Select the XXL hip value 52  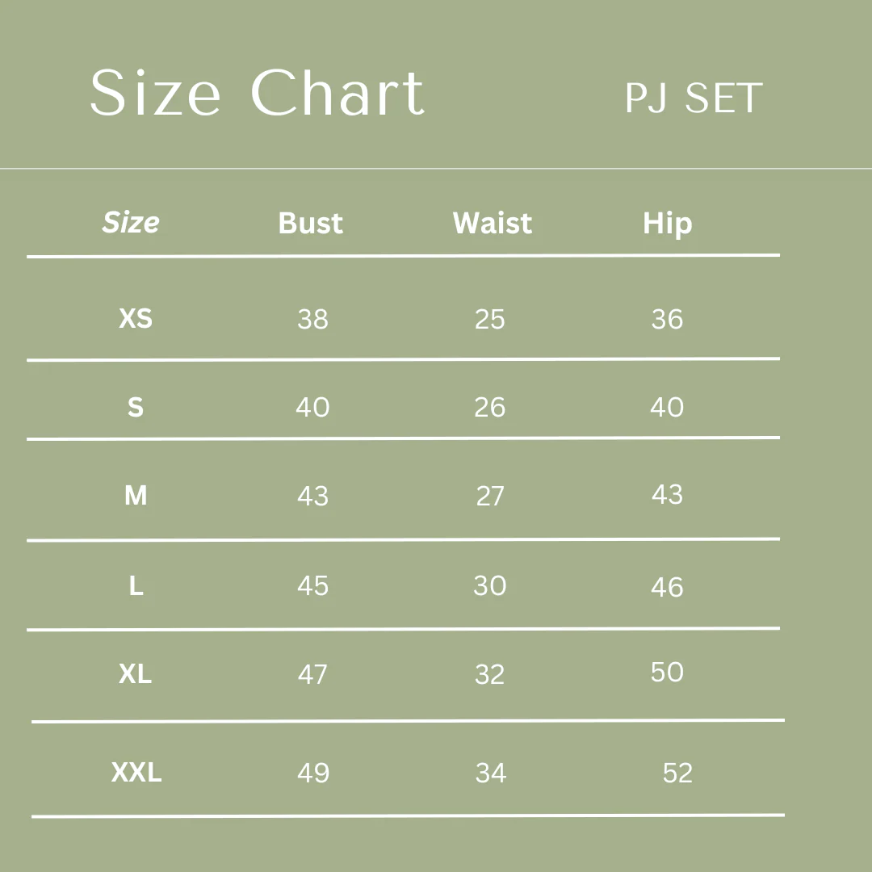677,773
